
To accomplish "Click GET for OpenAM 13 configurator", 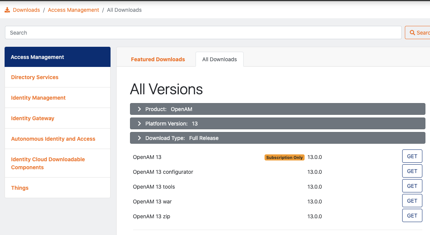I will (x=412, y=171).
